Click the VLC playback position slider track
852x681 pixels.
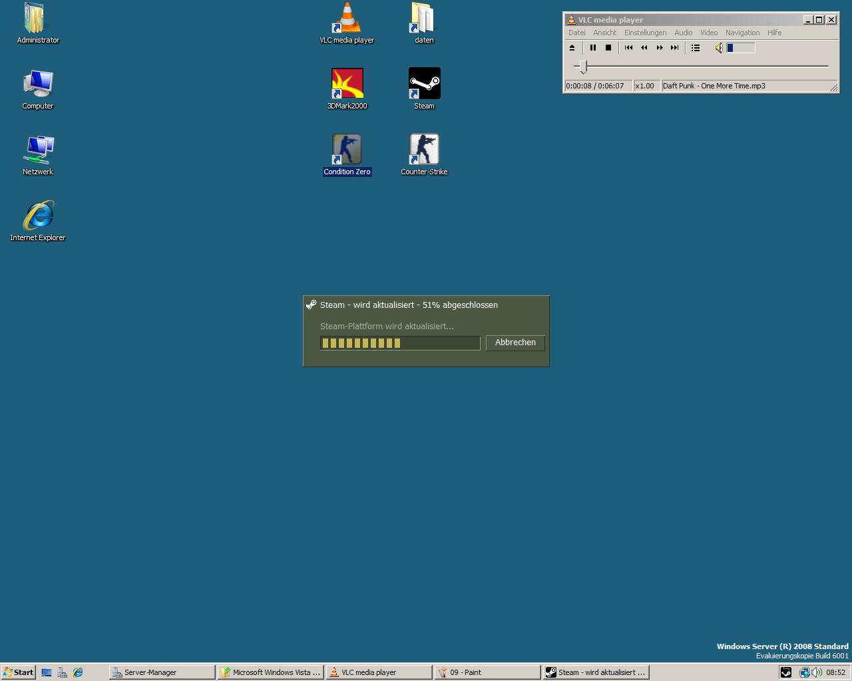tap(706, 67)
